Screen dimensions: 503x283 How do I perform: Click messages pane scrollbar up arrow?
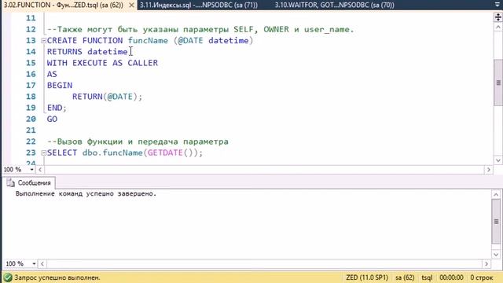496,194
